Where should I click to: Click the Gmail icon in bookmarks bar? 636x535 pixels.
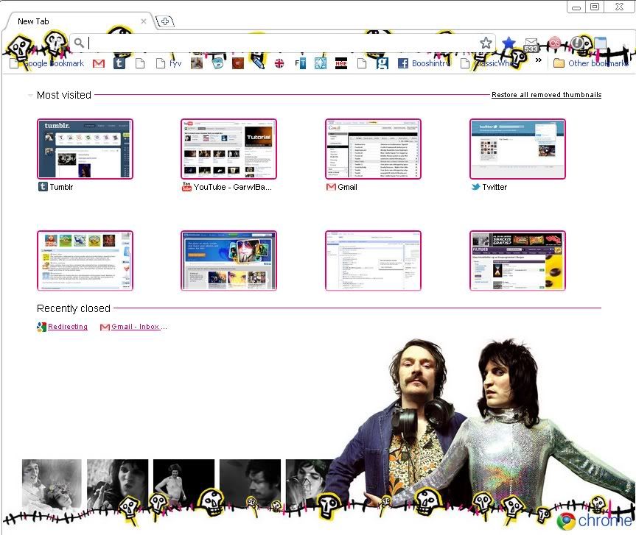coord(98,63)
